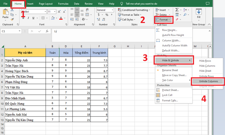This screenshot has height=135, width=225.
Task: Expand the formula bar with the chevron
Action: [x=209, y=31]
